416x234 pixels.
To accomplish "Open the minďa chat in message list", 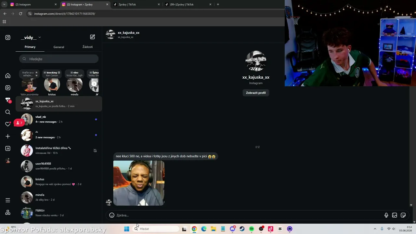I will tap(59, 197).
